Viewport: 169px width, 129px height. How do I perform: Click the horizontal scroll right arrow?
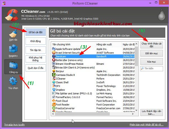(x=133, y=114)
